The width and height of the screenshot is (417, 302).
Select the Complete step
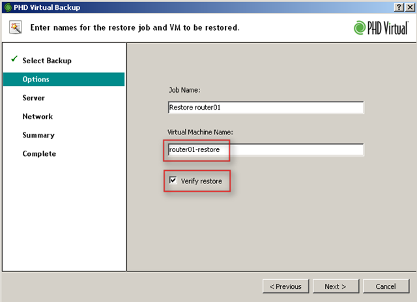point(39,154)
